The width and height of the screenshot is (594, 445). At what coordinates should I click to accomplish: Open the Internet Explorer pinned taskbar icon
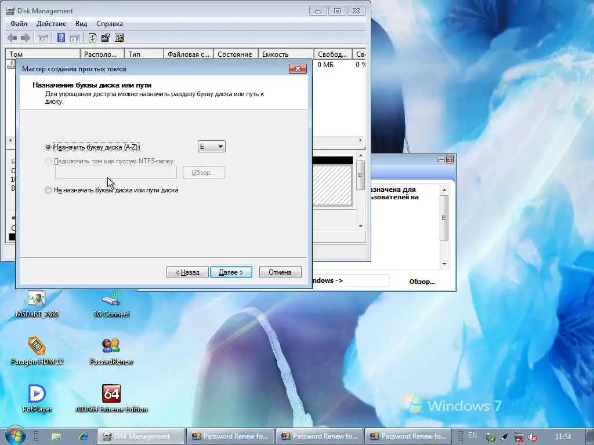tap(84, 437)
